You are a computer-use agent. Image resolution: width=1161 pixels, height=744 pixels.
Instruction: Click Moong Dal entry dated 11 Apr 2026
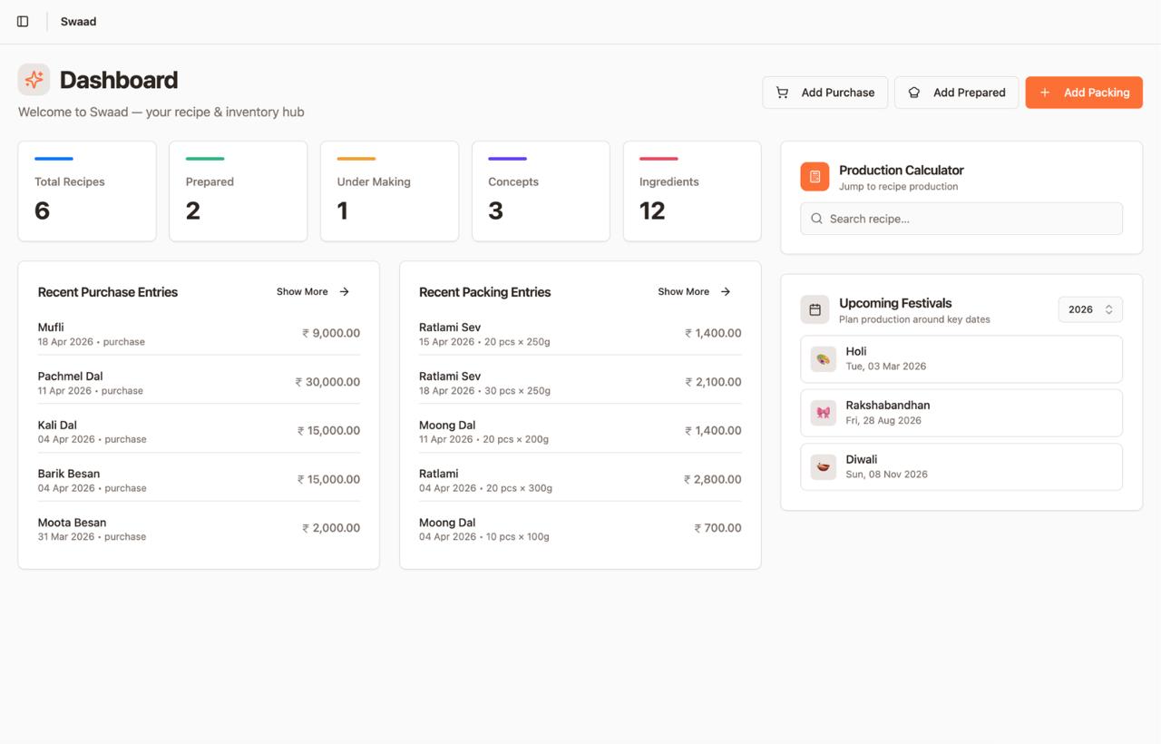pyautogui.click(x=580, y=431)
